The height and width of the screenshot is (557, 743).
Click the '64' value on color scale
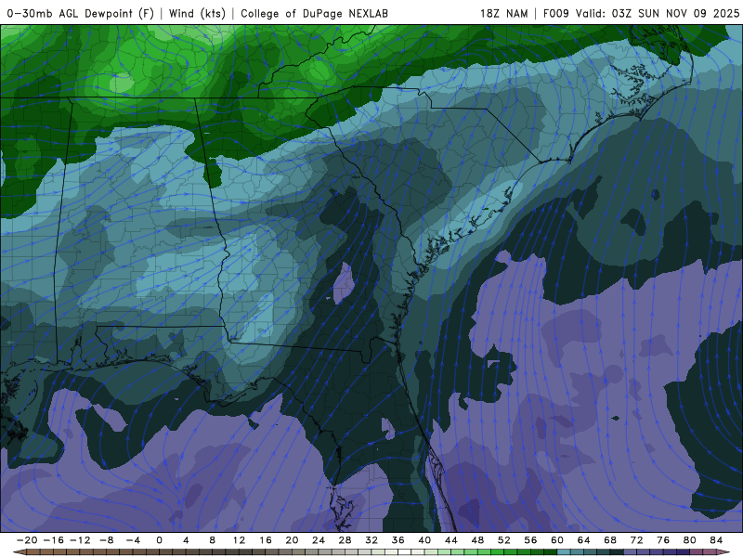(x=583, y=540)
